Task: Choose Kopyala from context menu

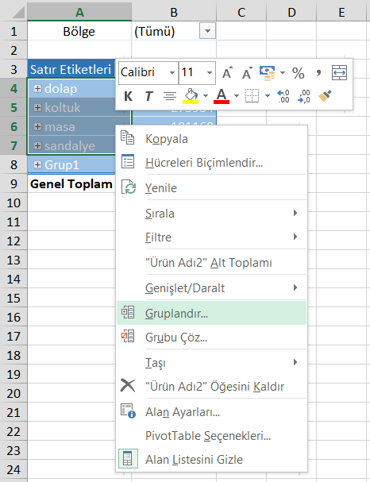Action: tap(211, 139)
